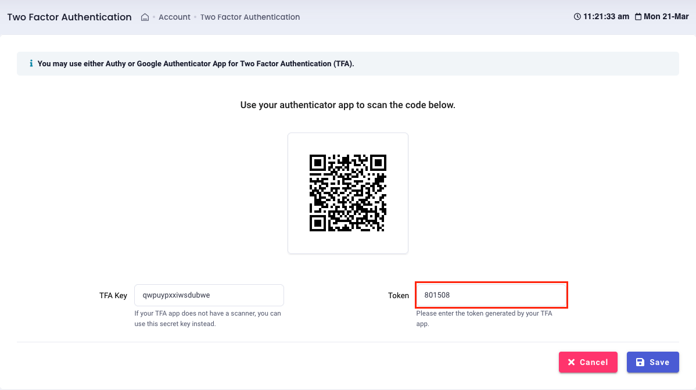Viewport: 696px width, 390px height.
Task: Click the Authy or Google Authenticator notice text
Action: coord(196,63)
